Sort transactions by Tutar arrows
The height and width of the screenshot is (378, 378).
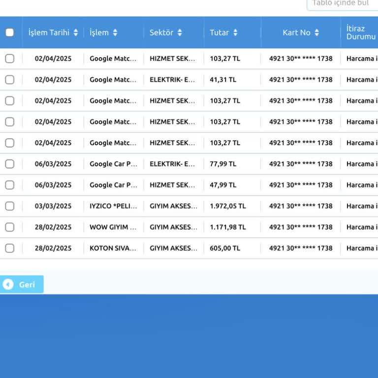(235, 32)
